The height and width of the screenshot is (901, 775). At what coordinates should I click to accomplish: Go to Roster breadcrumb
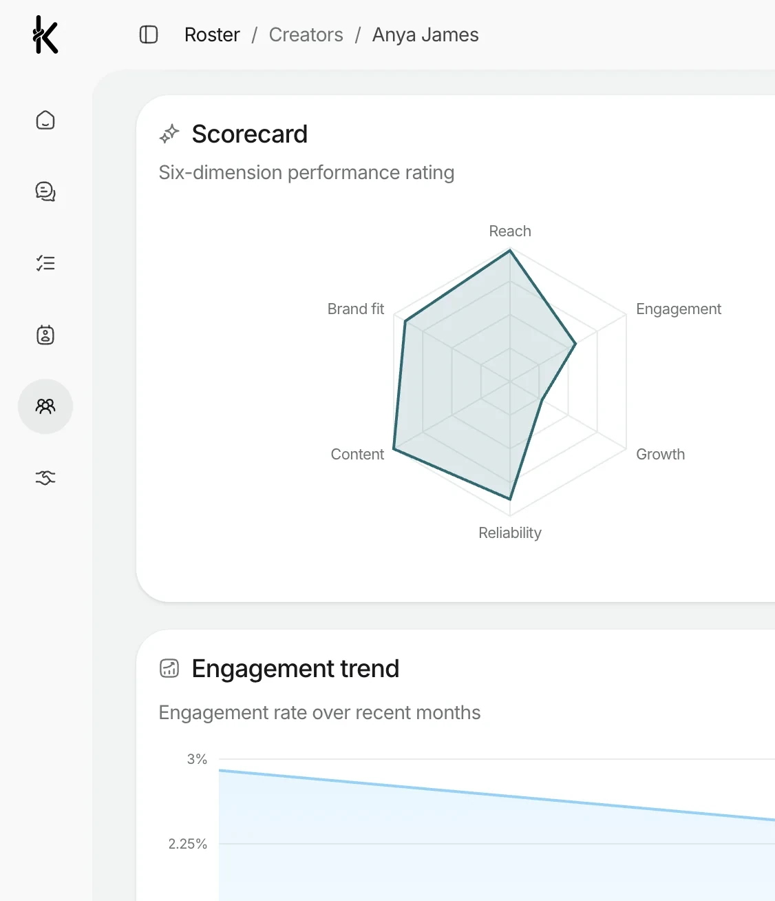click(212, 34)
